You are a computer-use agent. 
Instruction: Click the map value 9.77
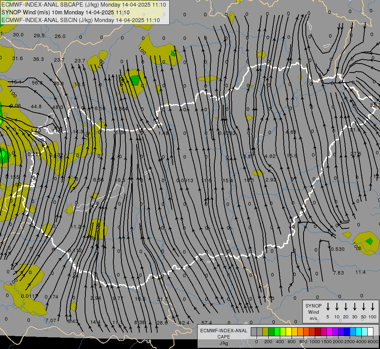point(118,298)
